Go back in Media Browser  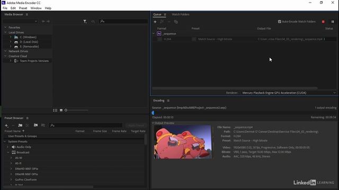point(43,21)
